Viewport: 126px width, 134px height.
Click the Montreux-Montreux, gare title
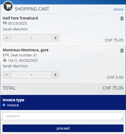click(x=26, y=50)
